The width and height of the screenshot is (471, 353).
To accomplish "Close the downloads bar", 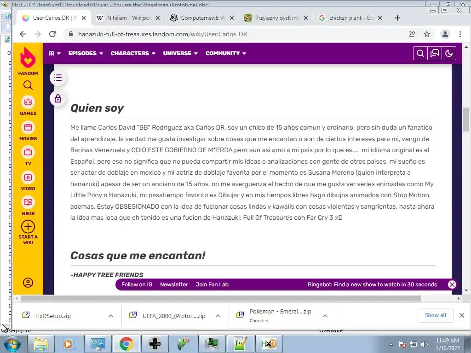I will pyautogui.click(x=462, y=315).
